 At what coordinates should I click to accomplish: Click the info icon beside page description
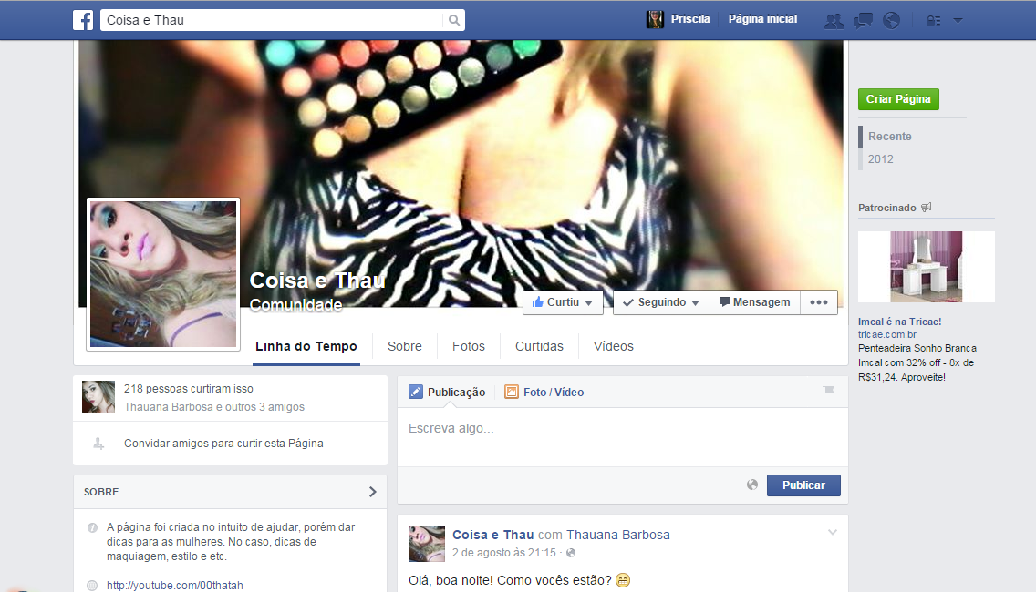[92, 527]
